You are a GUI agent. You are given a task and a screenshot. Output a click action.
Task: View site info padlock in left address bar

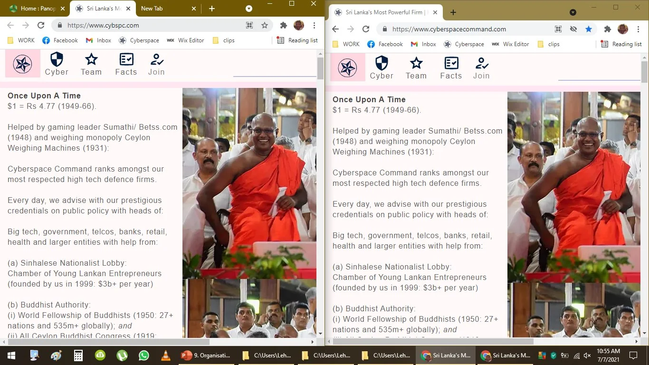(60, 26)
